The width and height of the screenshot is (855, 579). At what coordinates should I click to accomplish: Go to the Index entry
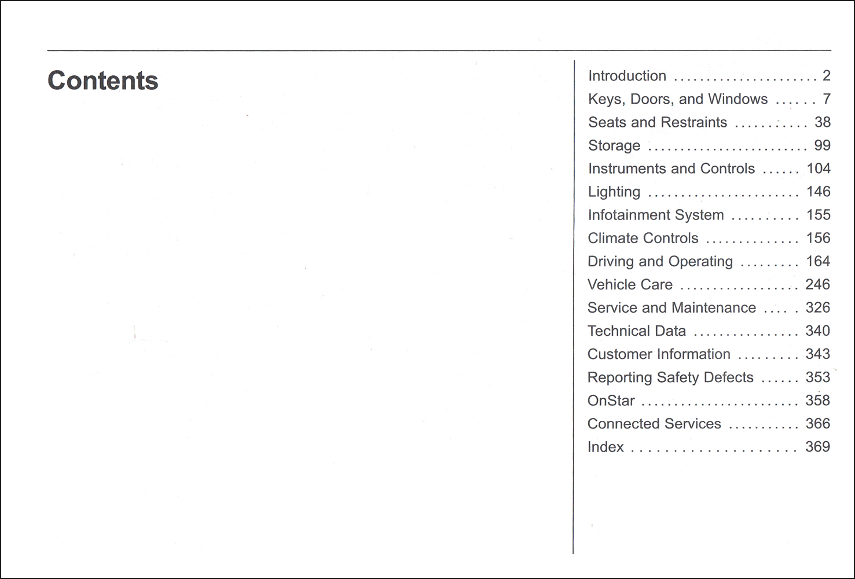coord(709,446)
